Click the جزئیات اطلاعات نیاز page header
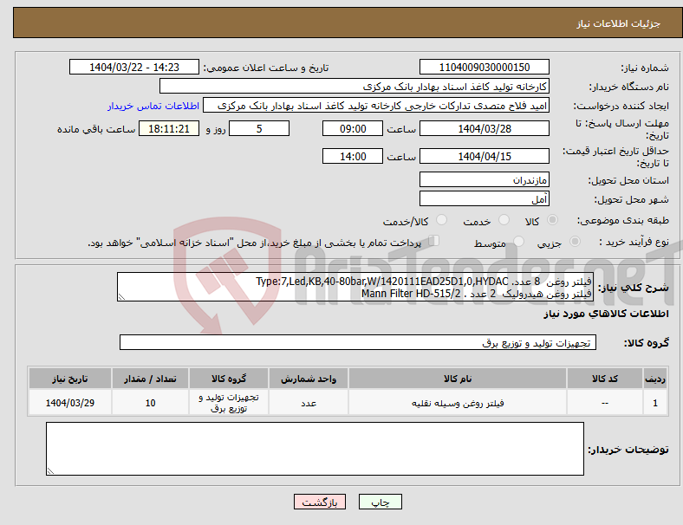 618,23
